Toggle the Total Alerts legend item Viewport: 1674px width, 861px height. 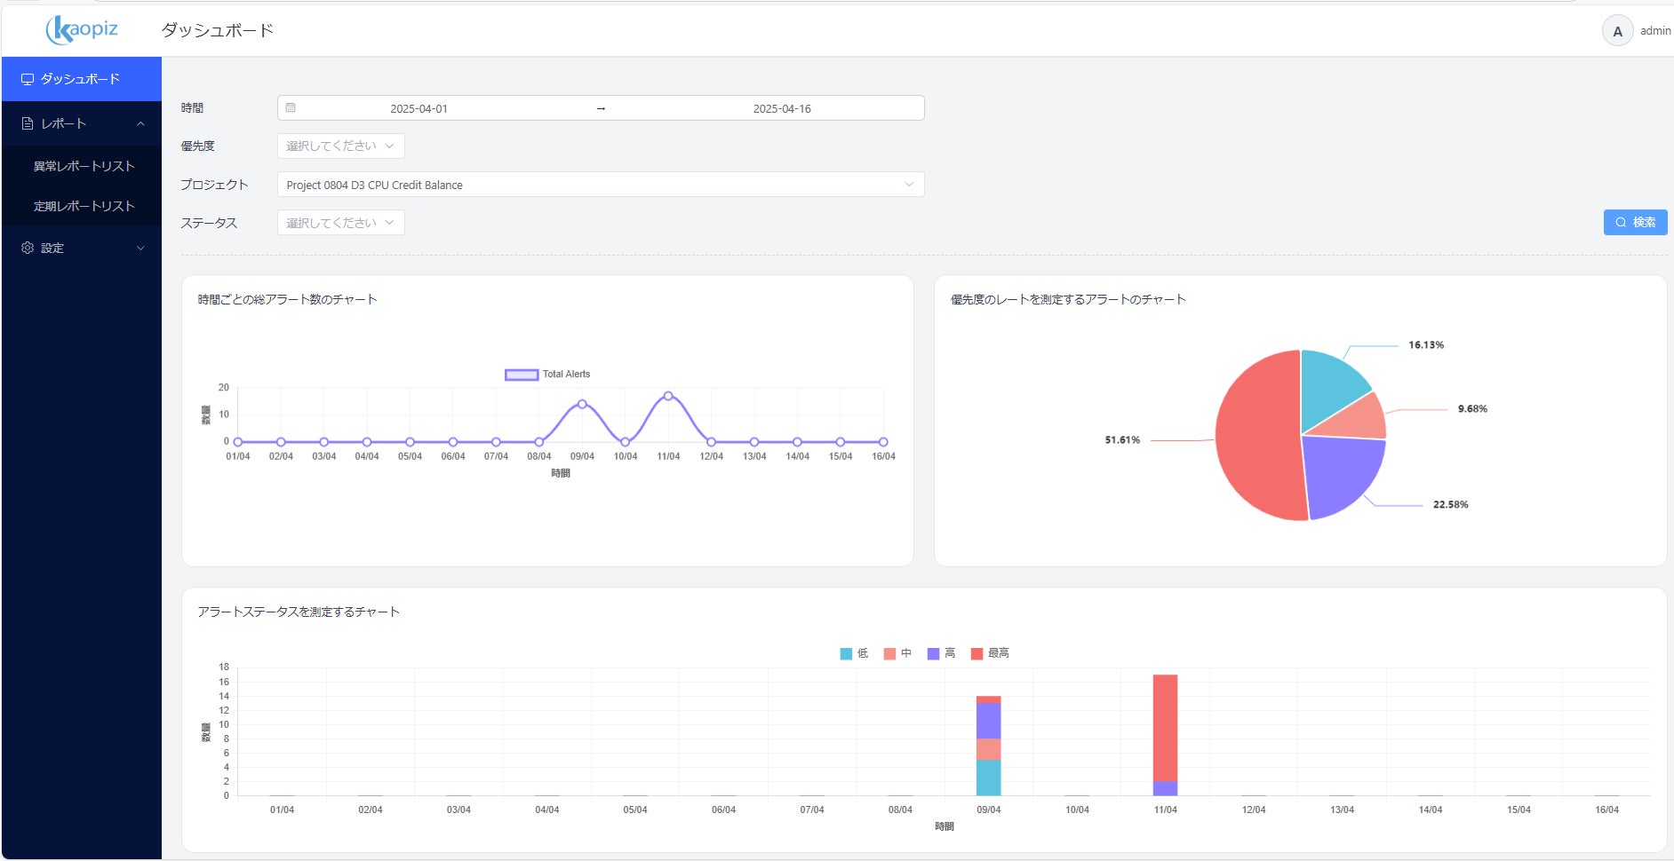tap(547, 375)
